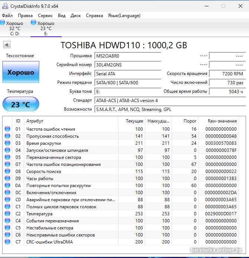Viewport: 249px width, 258px height.
Task: Open the Вид menu
Action: point(62,16)
